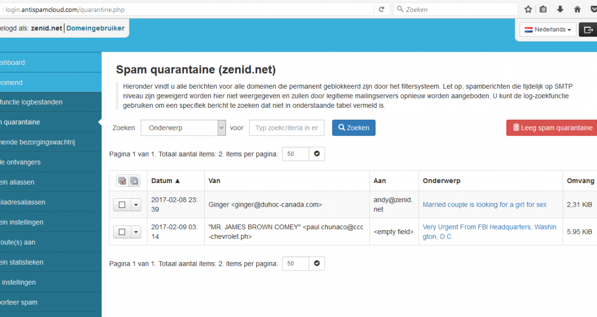The image size is (597, 317).
Task: Click the recipient andy@zenid.net cell
Action: (393, 205)
